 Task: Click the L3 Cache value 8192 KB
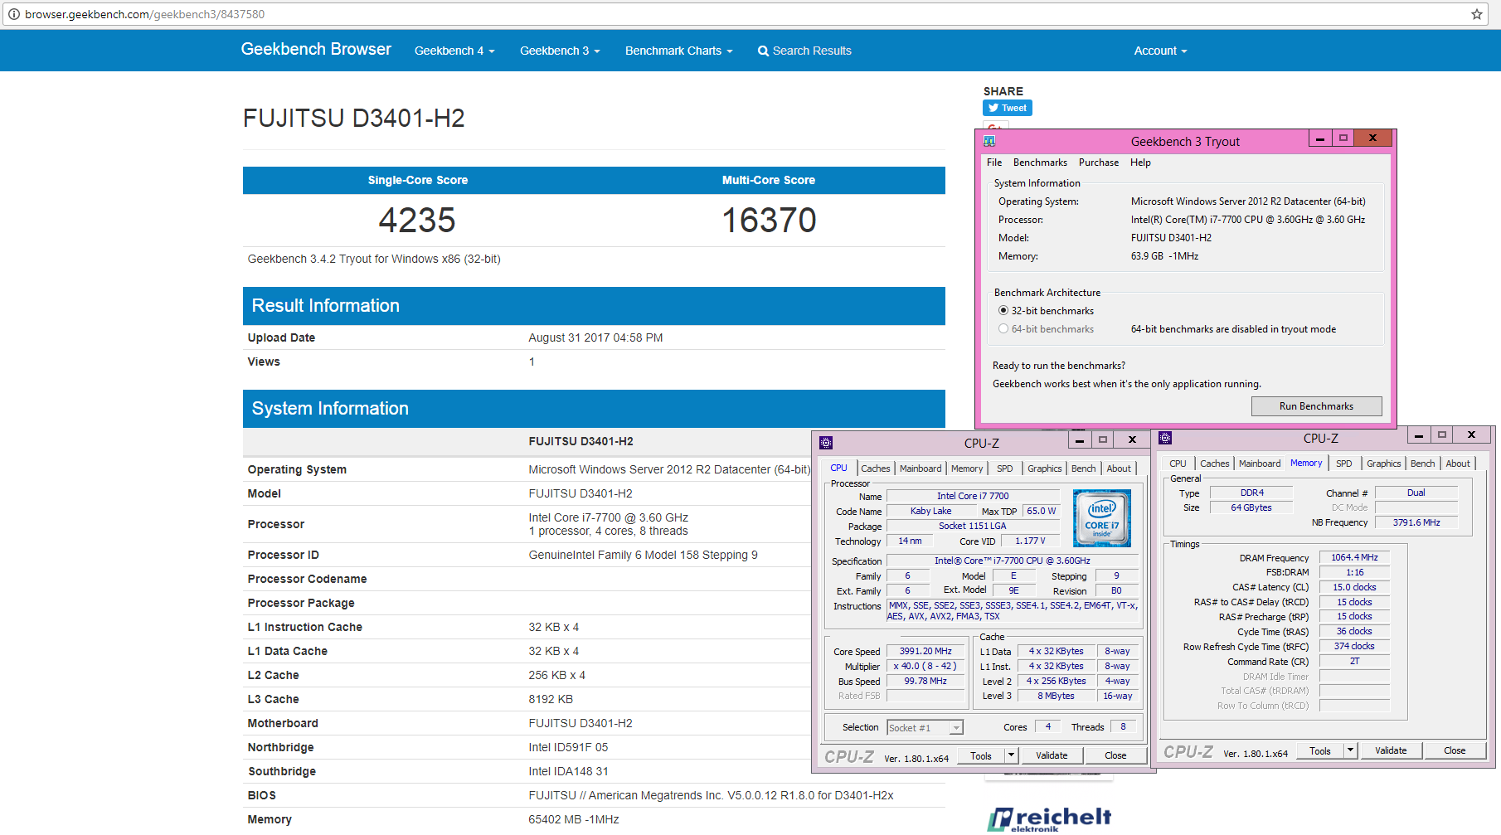[551, 699]
